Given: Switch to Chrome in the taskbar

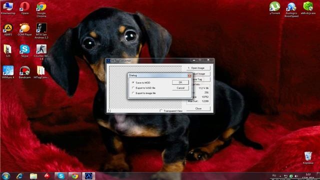Looking at the screenshot, I should click(x=74, y=176).
